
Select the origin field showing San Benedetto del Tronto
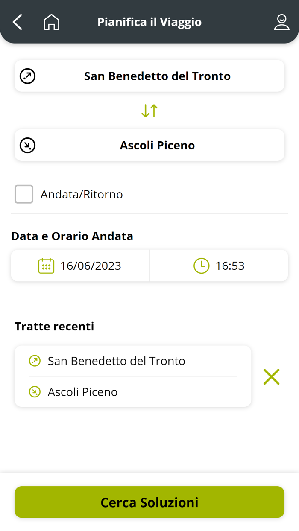pyautogui.click(x=149, y=76)
